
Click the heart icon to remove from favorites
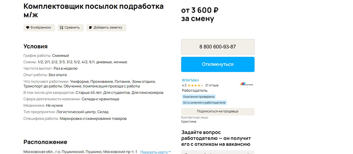[28, 28]
